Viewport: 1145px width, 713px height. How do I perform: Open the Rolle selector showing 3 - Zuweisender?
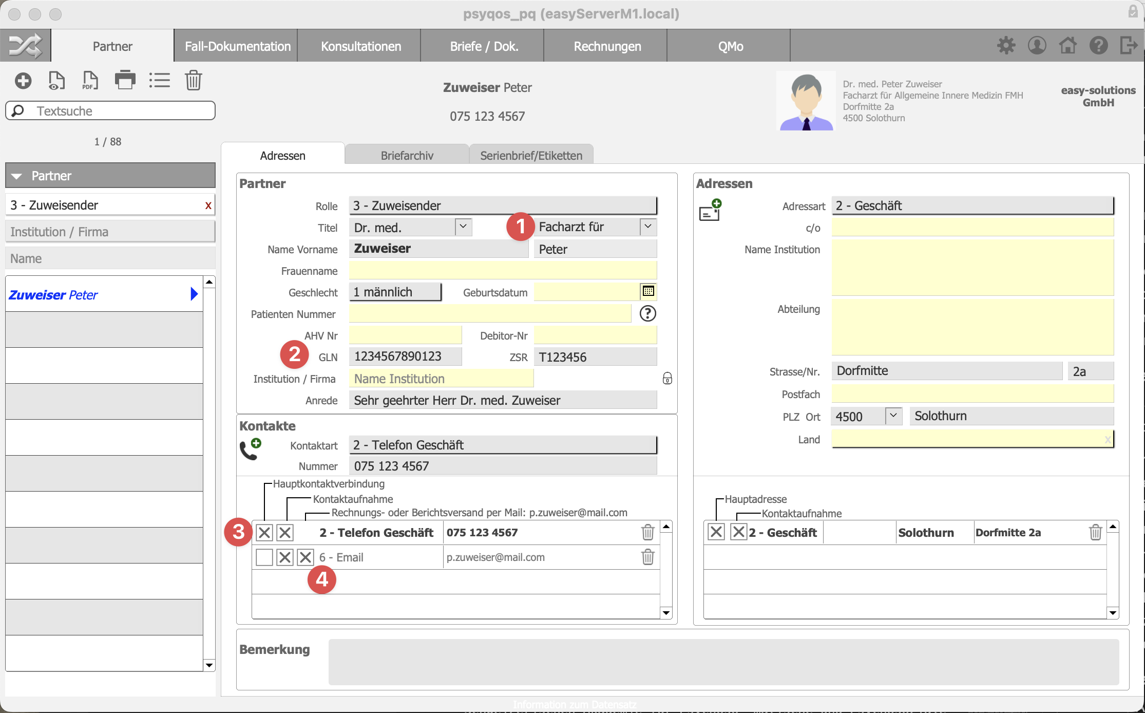(503, 205)
